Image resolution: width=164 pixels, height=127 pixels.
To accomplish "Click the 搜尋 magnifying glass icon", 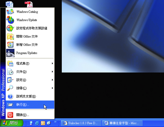I will (10, 88).
